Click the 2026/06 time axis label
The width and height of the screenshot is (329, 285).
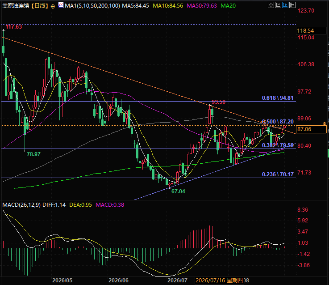(118, 281)
